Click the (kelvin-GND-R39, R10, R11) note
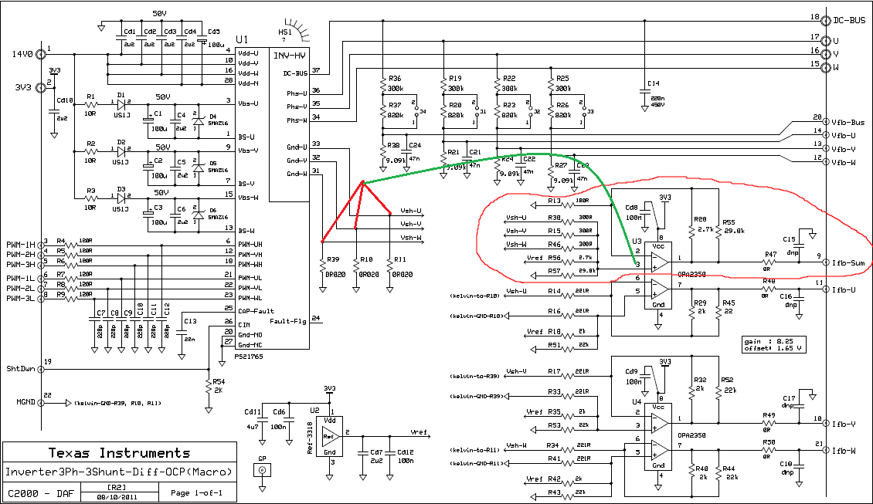This screenshot has width=873, height=504. (118, 404)
